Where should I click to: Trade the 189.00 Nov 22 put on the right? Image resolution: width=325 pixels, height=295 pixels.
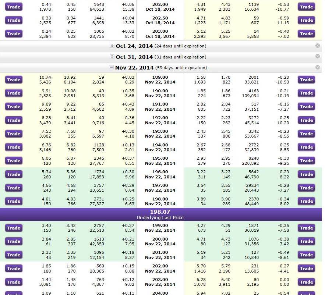coord(306,80)
